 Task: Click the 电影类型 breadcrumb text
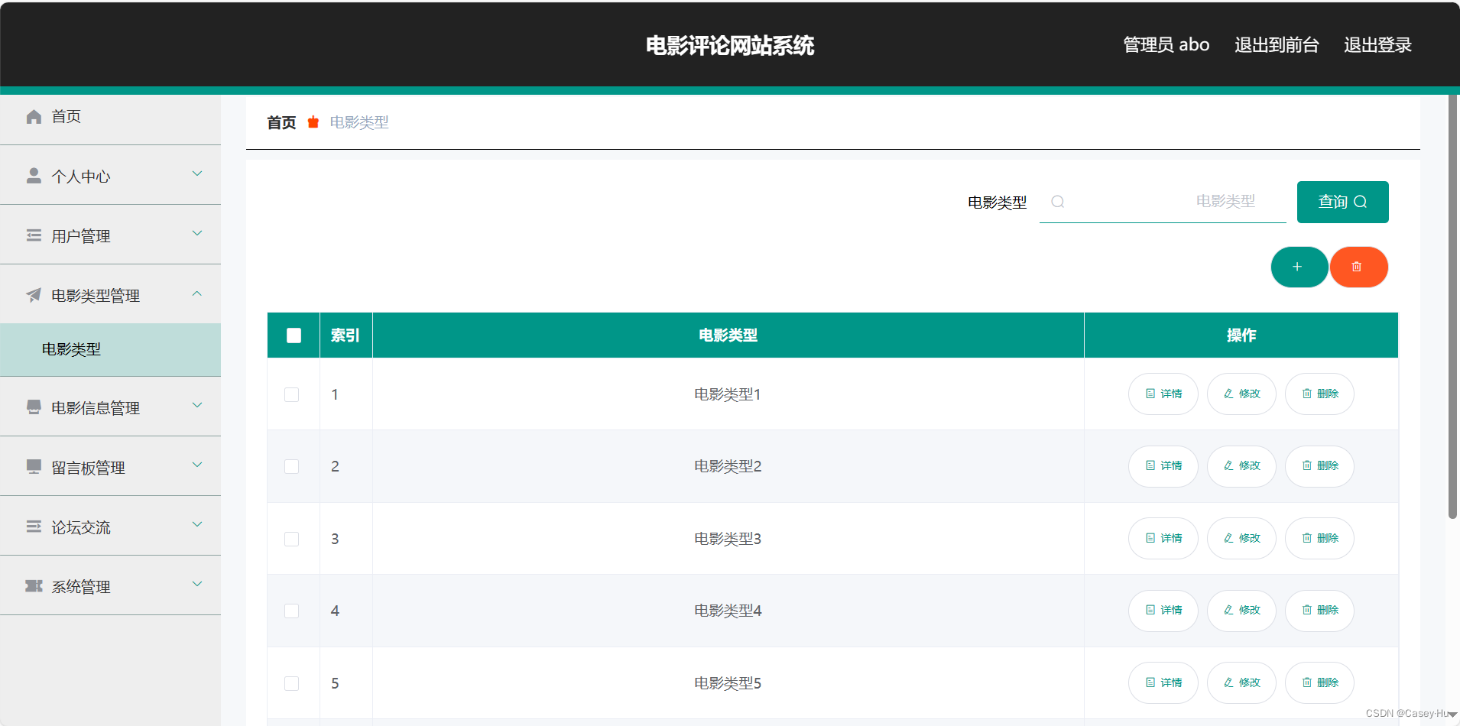tap(359, 122)
